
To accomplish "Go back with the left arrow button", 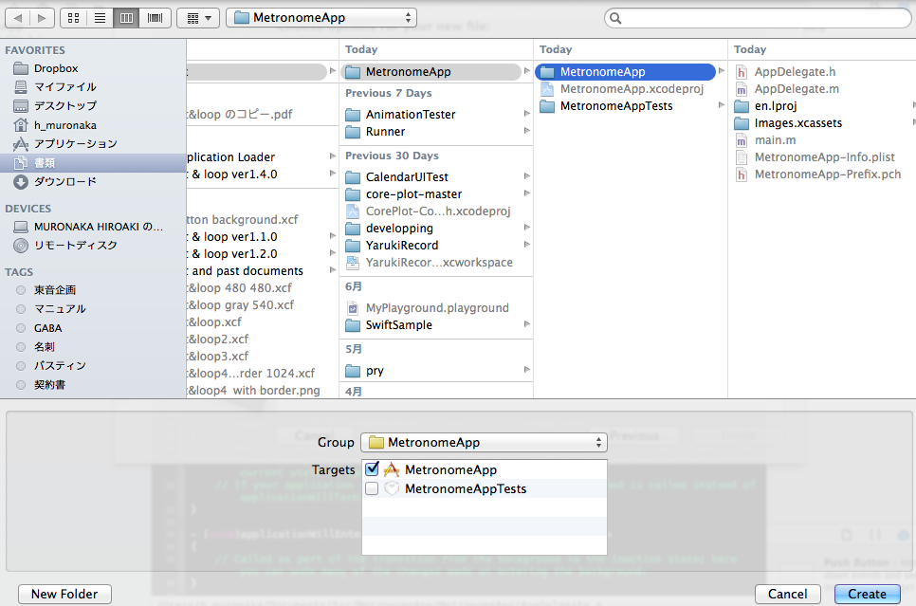I will 18,18.
